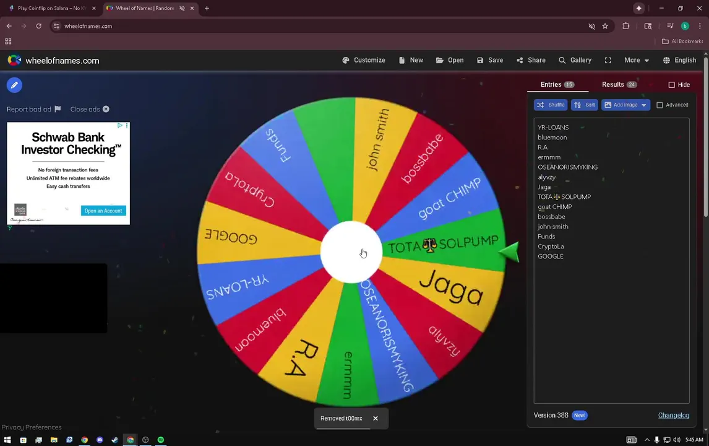Click Open an Account ad button
The width and height of the screenshot is (709, 446).
click(x=103, y=211)
